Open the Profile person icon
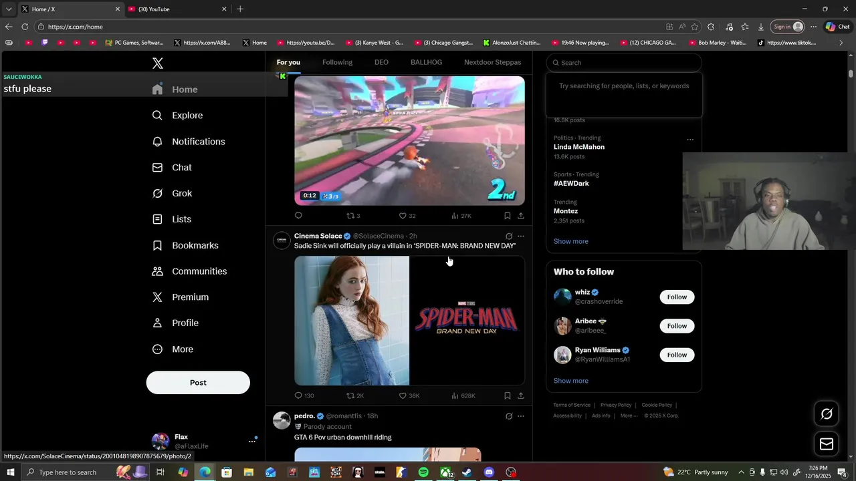Viewport: 856px width, 481px height. (x=157, y=323)
